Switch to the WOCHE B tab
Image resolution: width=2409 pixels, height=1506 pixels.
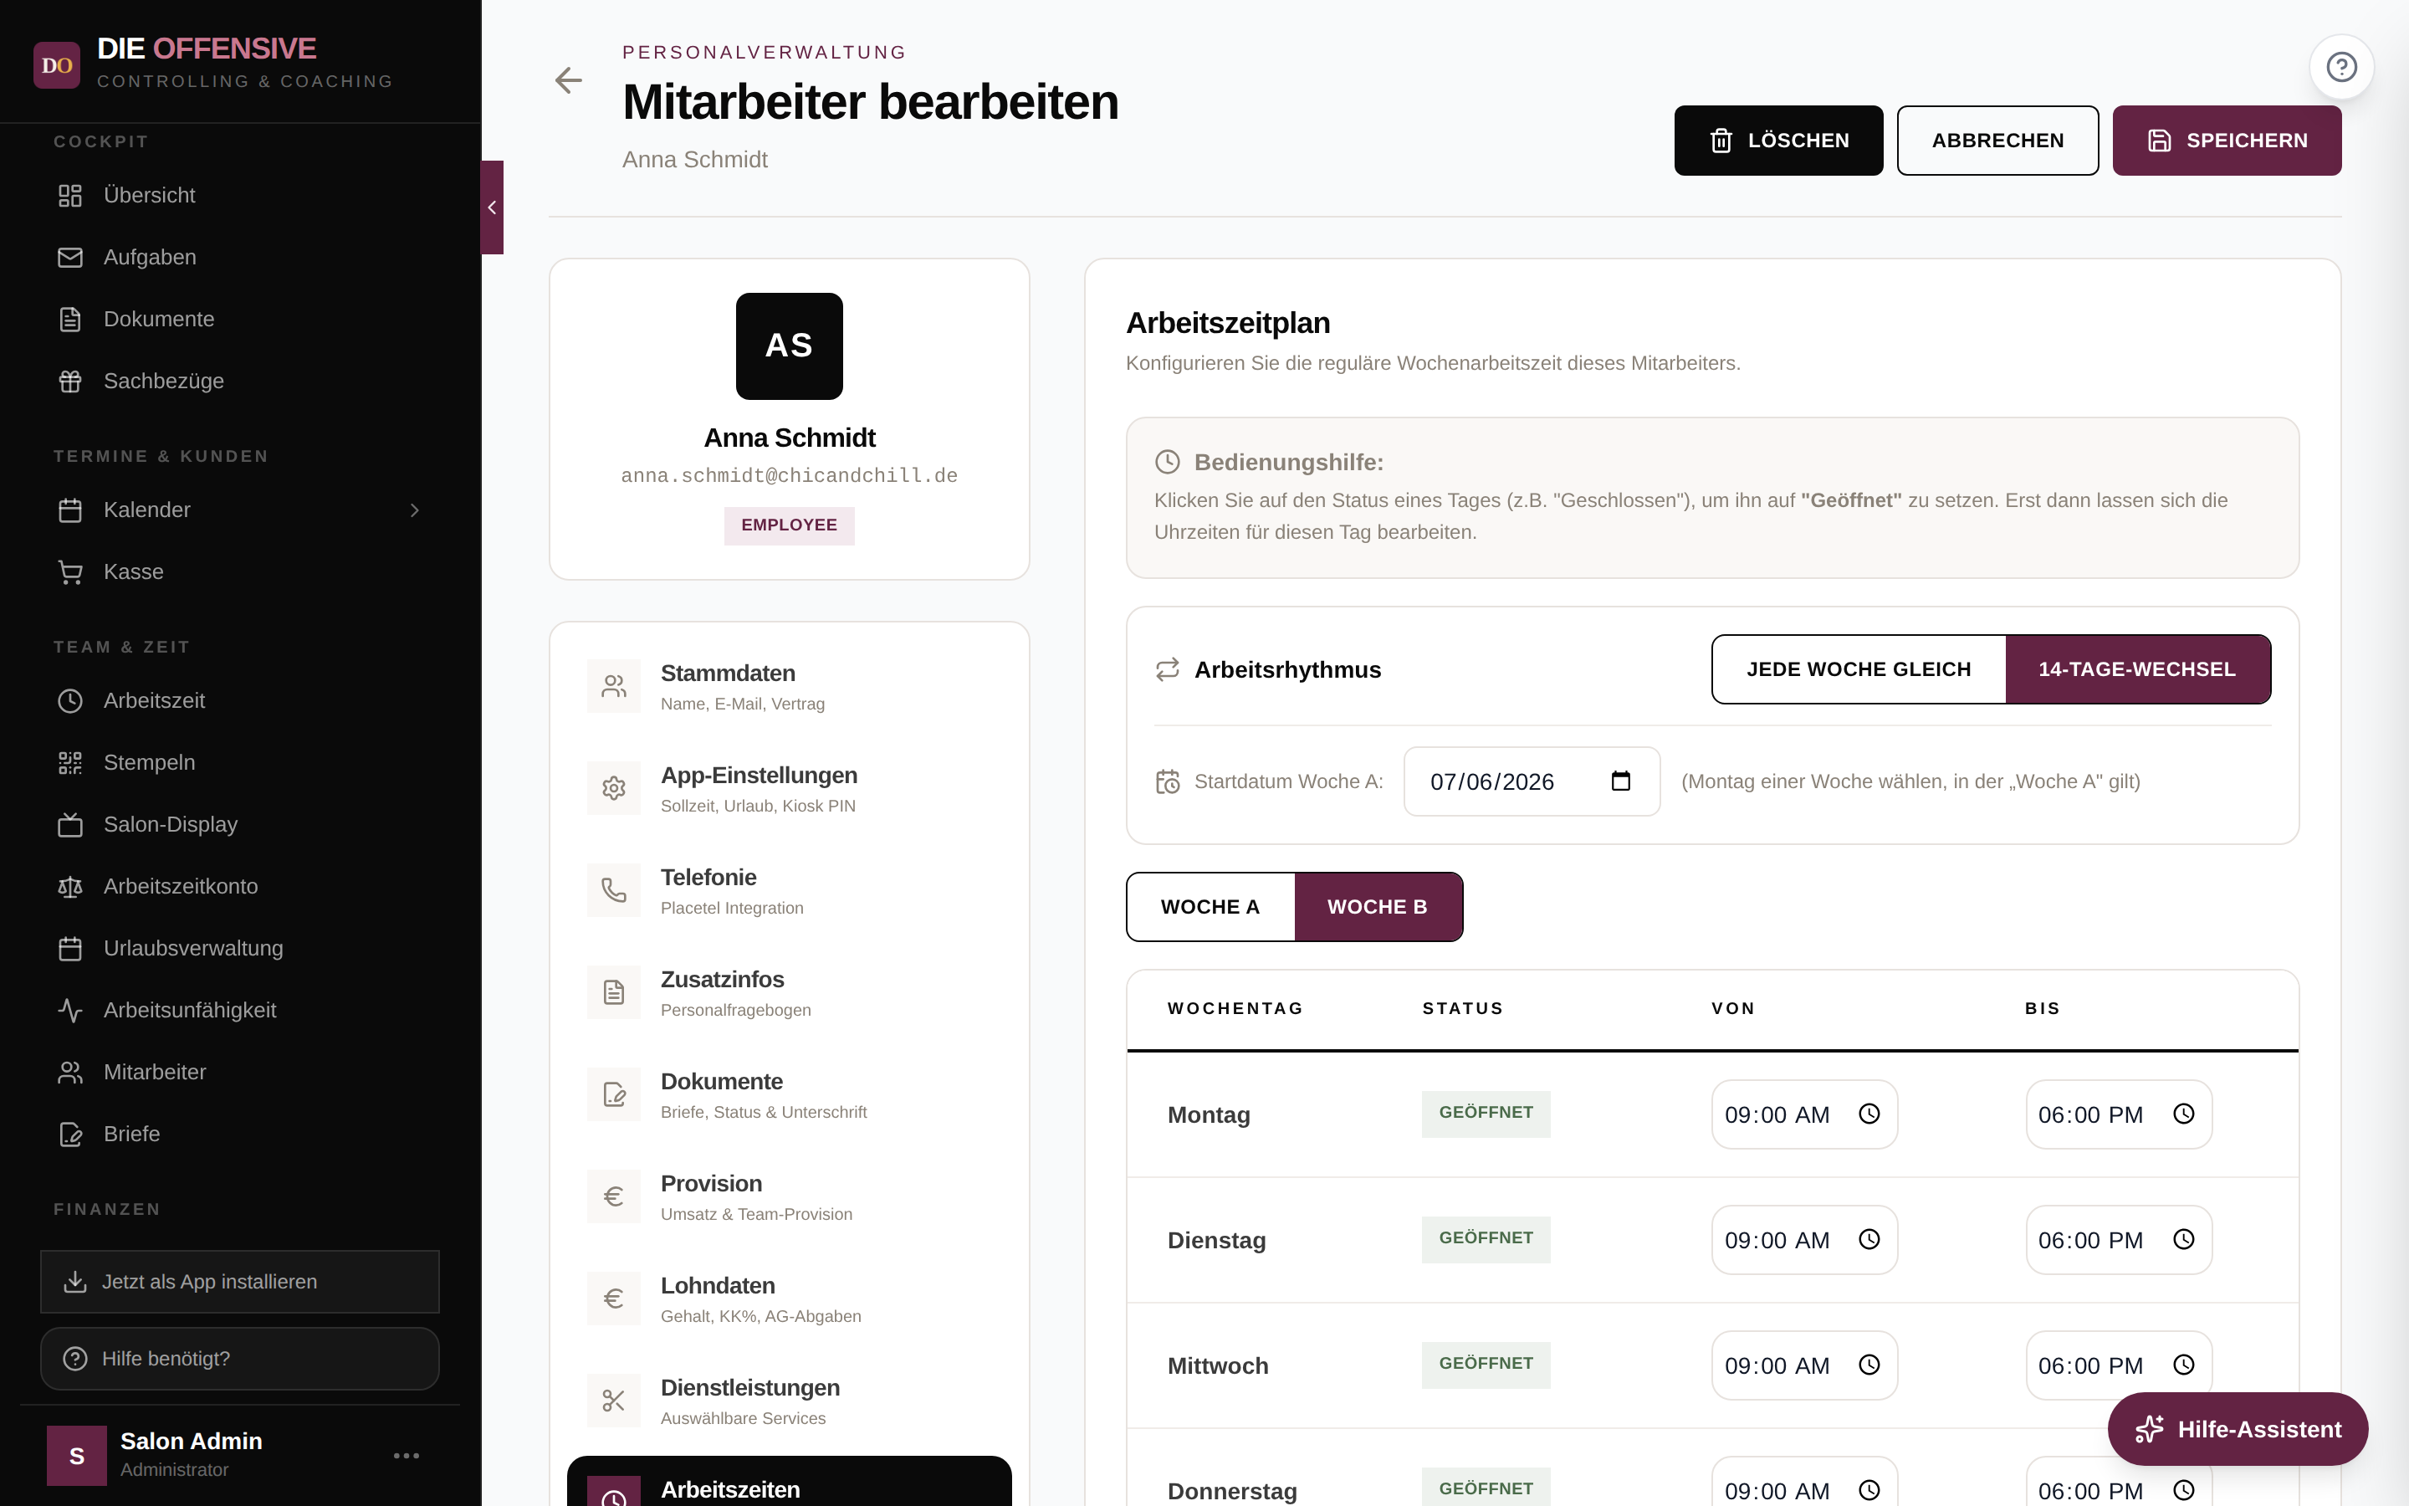point(1378,906)
